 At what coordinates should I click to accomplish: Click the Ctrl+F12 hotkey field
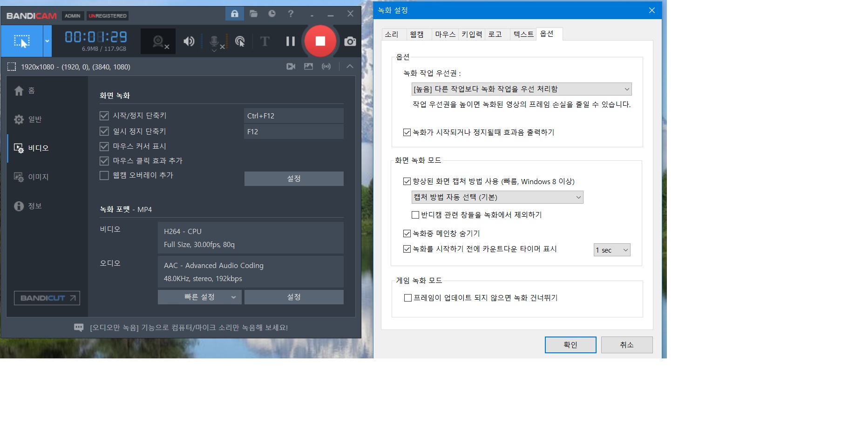click(294, 116)
